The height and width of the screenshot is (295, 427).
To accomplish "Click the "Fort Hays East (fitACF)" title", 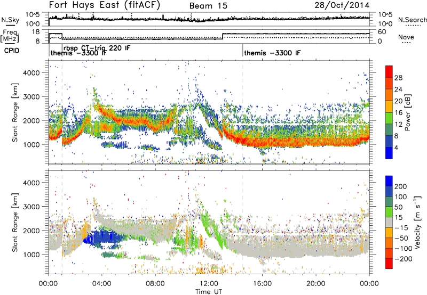I will [104, 5].
